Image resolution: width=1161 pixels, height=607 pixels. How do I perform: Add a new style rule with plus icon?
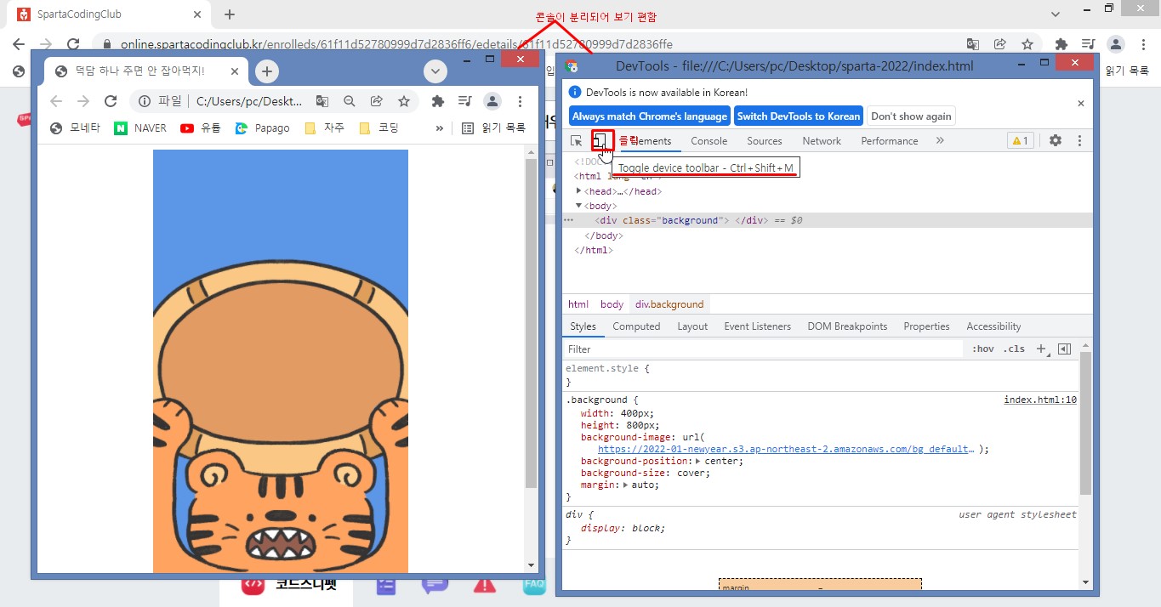click(1042, 349)
